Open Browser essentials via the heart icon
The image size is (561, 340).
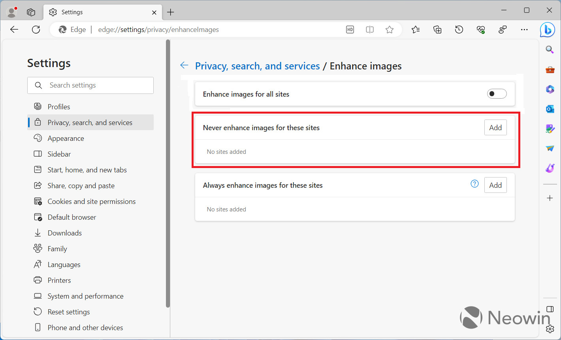pos(480,30)
